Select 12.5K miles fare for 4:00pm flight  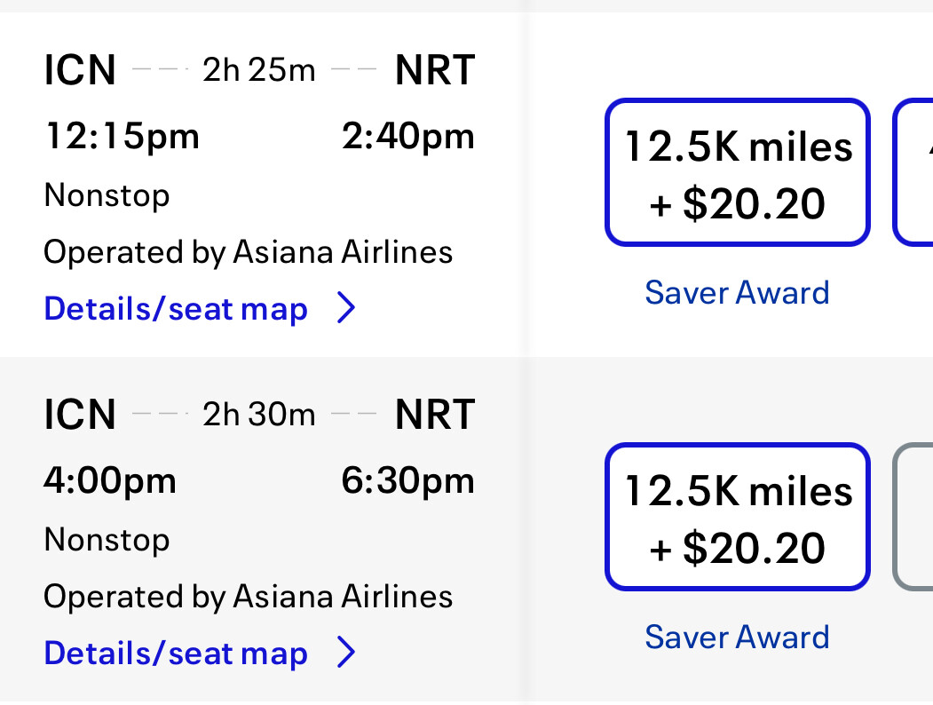[x=737, y=518]
